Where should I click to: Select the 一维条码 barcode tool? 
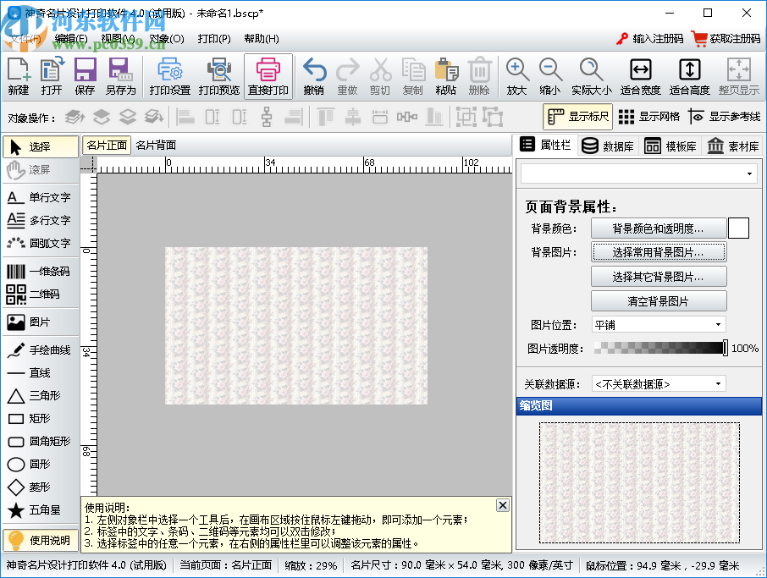(40, 272)
